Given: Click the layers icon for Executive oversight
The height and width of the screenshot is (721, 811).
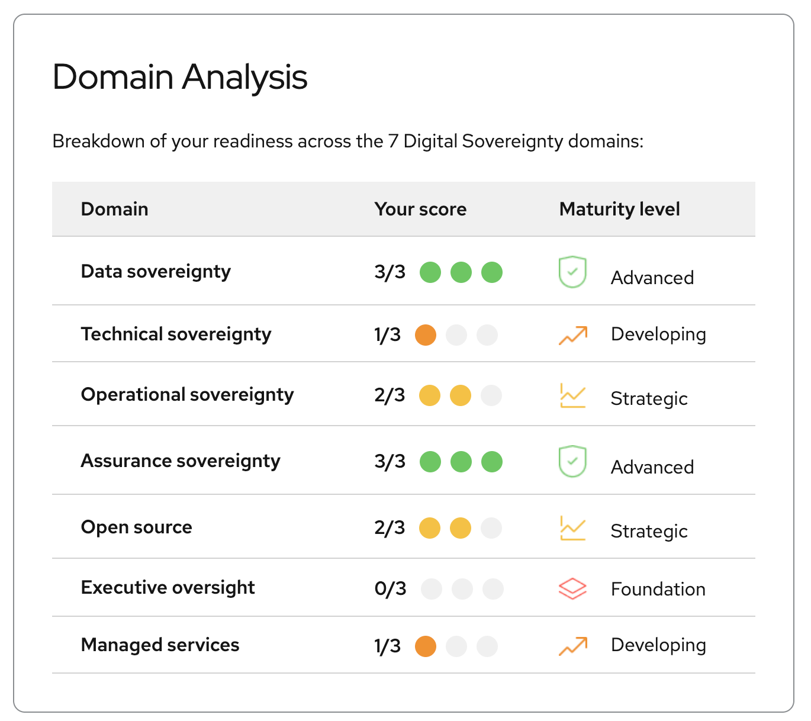Looking at the screenshot, I should click(x=572, y=588).
